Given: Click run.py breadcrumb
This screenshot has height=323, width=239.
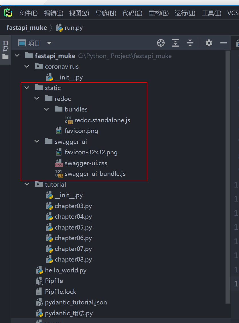Looking at the screenshot, I should (x=70, y=28).
